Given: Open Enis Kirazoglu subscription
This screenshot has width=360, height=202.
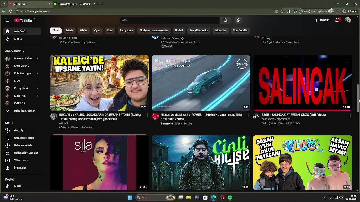Looking at the screenshot, I should [23, 74].
